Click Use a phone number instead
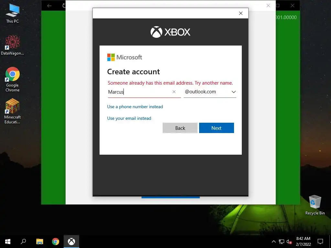The image size is (331, 248). point(135,107)
